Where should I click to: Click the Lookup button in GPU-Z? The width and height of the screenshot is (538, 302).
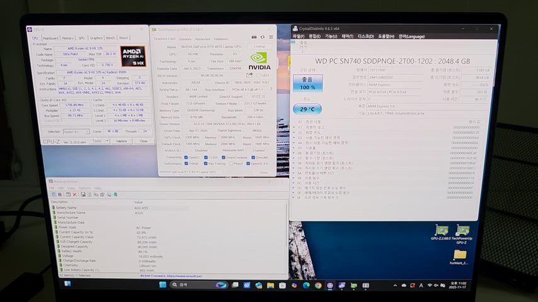pos(260,47)
